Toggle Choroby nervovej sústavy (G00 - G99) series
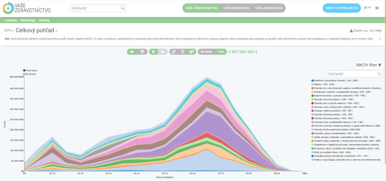Viewport: 386px width, 181px height. point(332,99)
